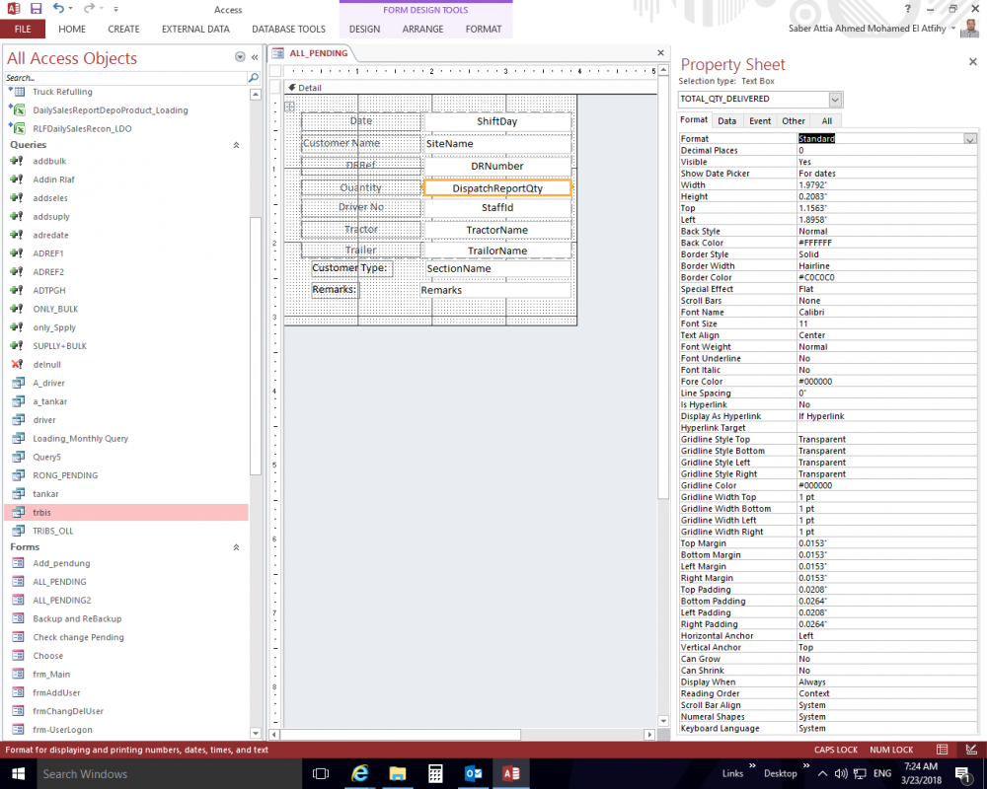This screenshot has width=987, height=789.
Task: Click the layout selector handle in form
Action: [289, 107]
